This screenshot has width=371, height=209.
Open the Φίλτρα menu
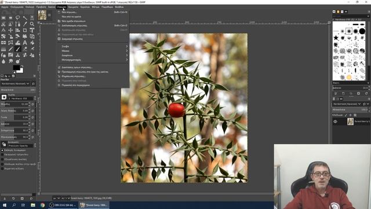(x=96, y=7)
